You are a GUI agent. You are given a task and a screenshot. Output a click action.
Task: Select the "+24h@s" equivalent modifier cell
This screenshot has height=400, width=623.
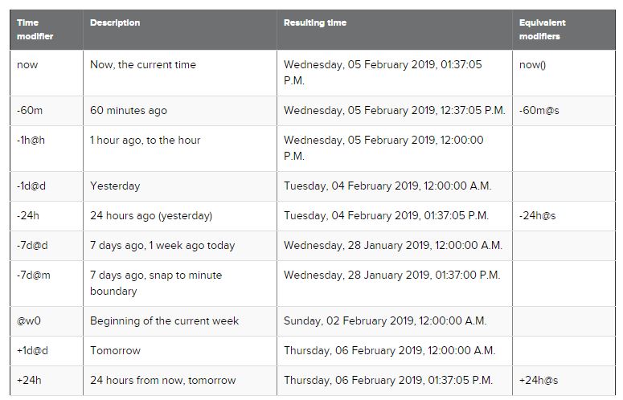[x=539, y=381]
